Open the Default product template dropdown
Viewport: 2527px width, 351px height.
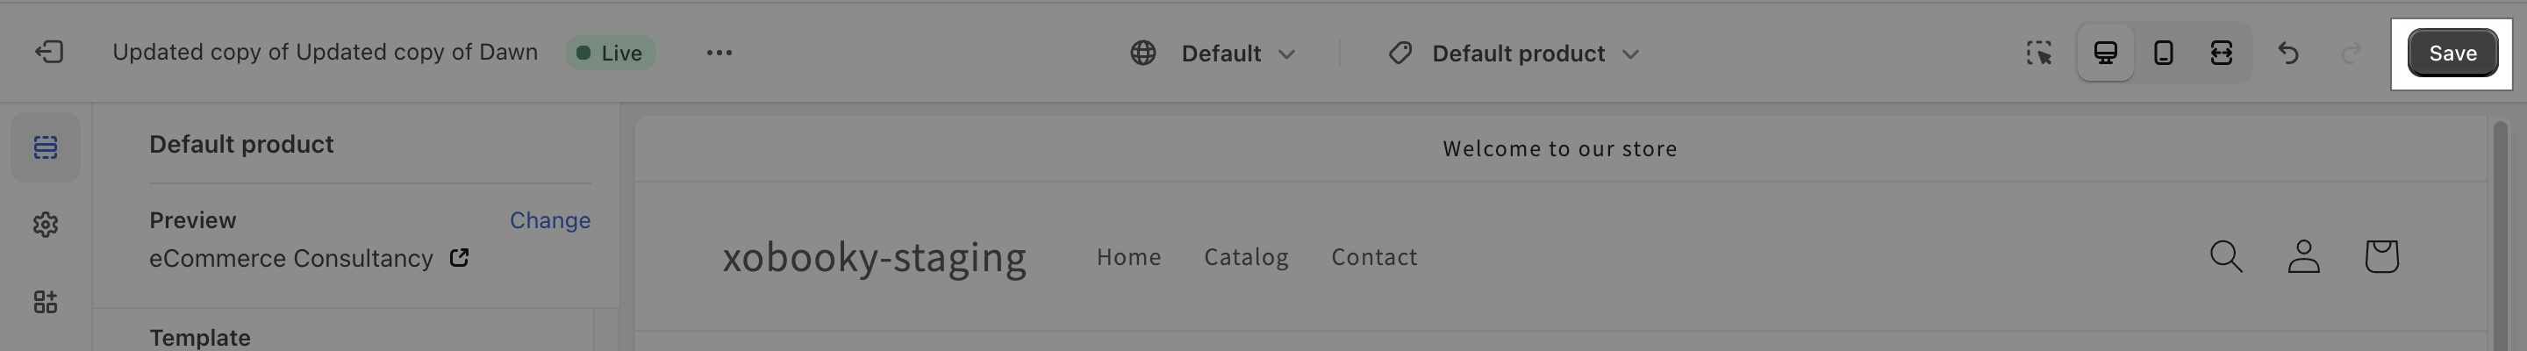coord(1514,53)
